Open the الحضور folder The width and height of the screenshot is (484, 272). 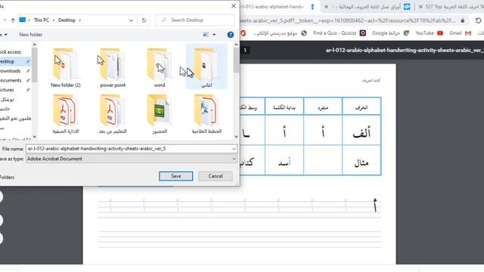pyautogui.click(x=160, y=114)
